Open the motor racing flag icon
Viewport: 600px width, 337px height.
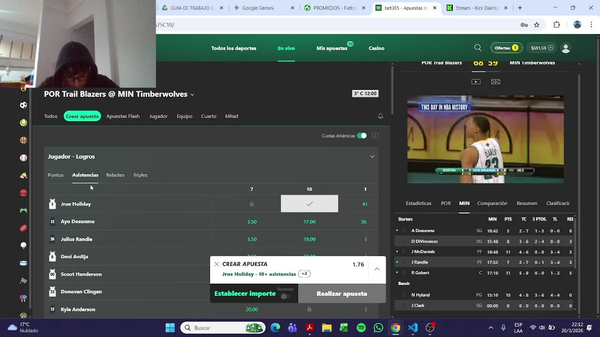pyautogui.click(x=23, y=281)
